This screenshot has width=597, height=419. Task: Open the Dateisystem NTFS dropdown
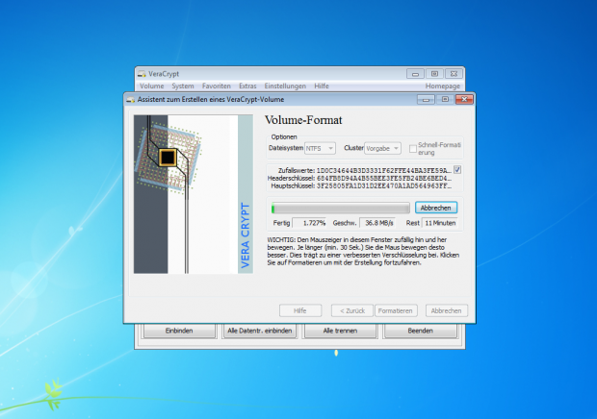pos(320,148)
